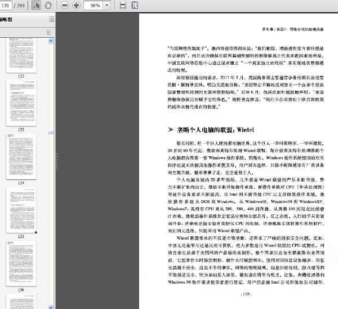Zoom out with the minus button
338x309 pixels.
click(64, 5)
